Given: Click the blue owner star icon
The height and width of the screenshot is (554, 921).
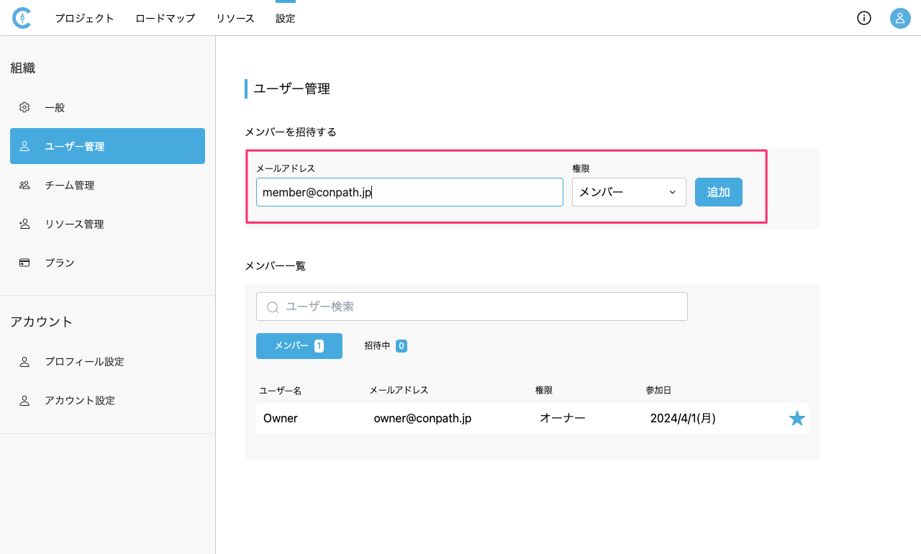Looking at the screenshot, I should pyautogui.click(x=797, y=418).
